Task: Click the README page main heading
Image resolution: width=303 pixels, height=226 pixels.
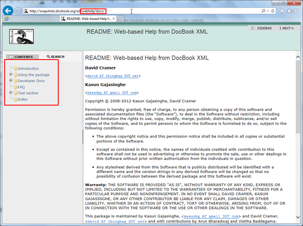Action: point(147,58)
